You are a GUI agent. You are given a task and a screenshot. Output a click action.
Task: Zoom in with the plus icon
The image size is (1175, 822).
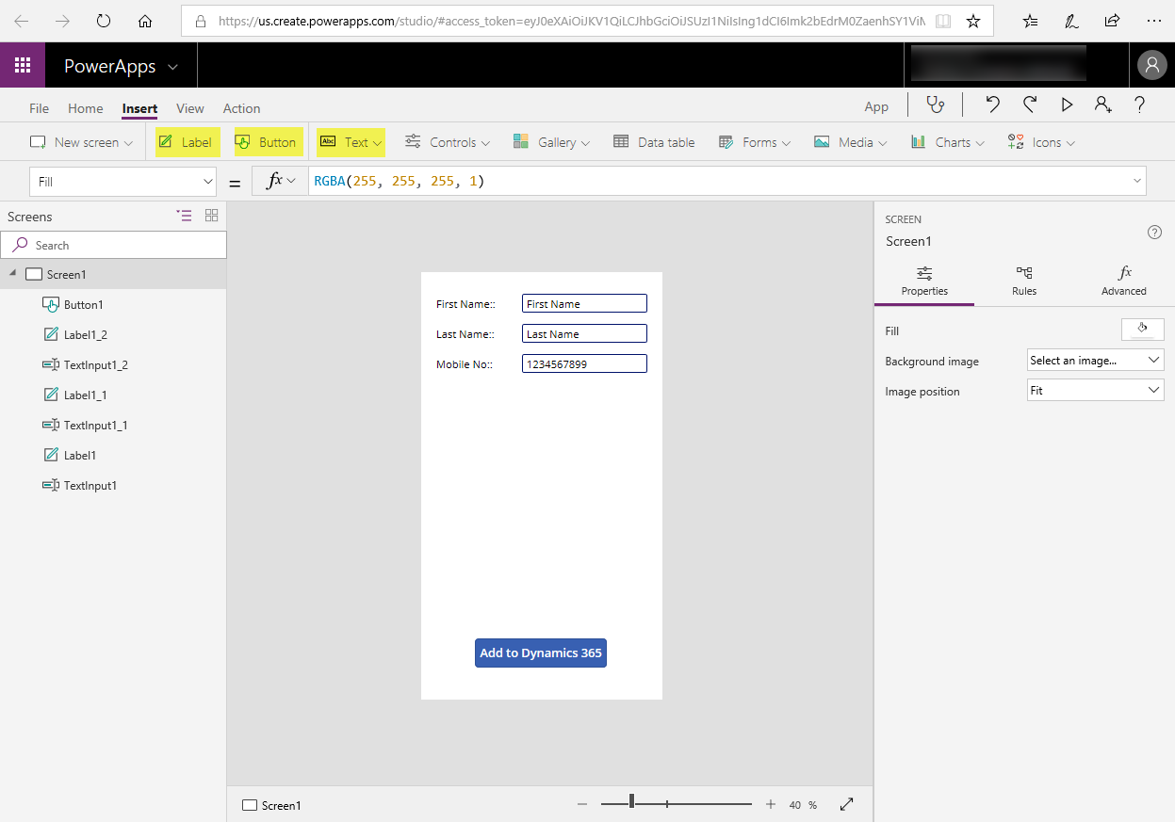[x=771, y=804]
